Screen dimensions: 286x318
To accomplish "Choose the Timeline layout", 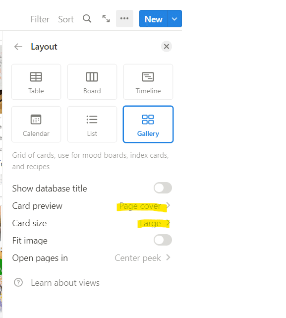I will coord(148,82).
